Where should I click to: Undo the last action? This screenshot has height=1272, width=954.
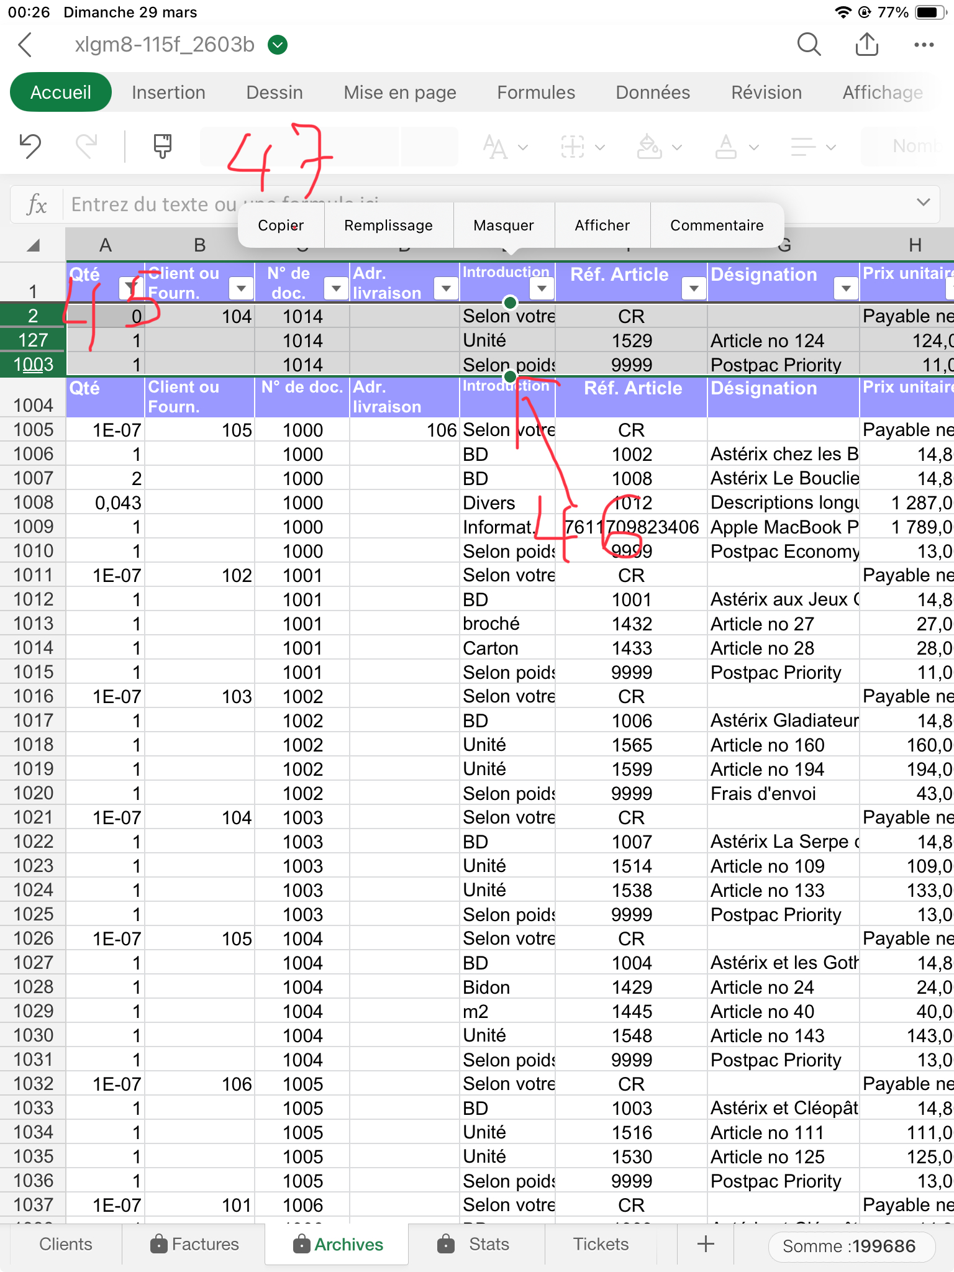30,147
